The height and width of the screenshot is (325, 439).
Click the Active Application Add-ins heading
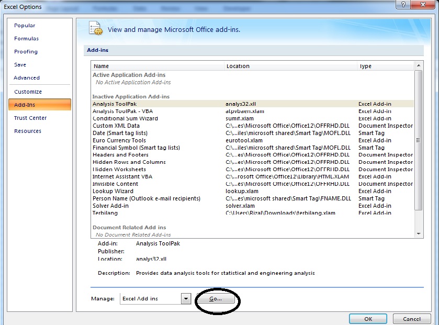[x=129, y=75]
